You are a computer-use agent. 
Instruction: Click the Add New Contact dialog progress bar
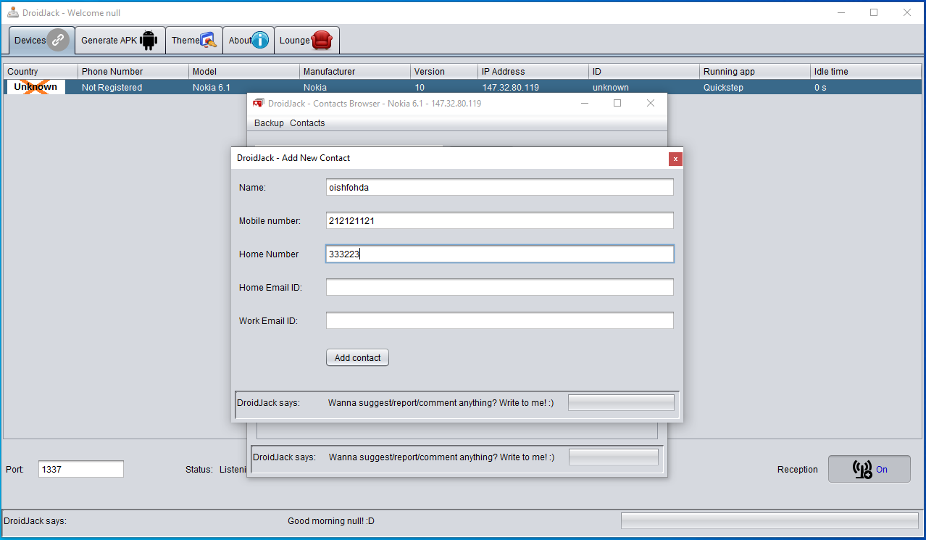click(621, 402)
